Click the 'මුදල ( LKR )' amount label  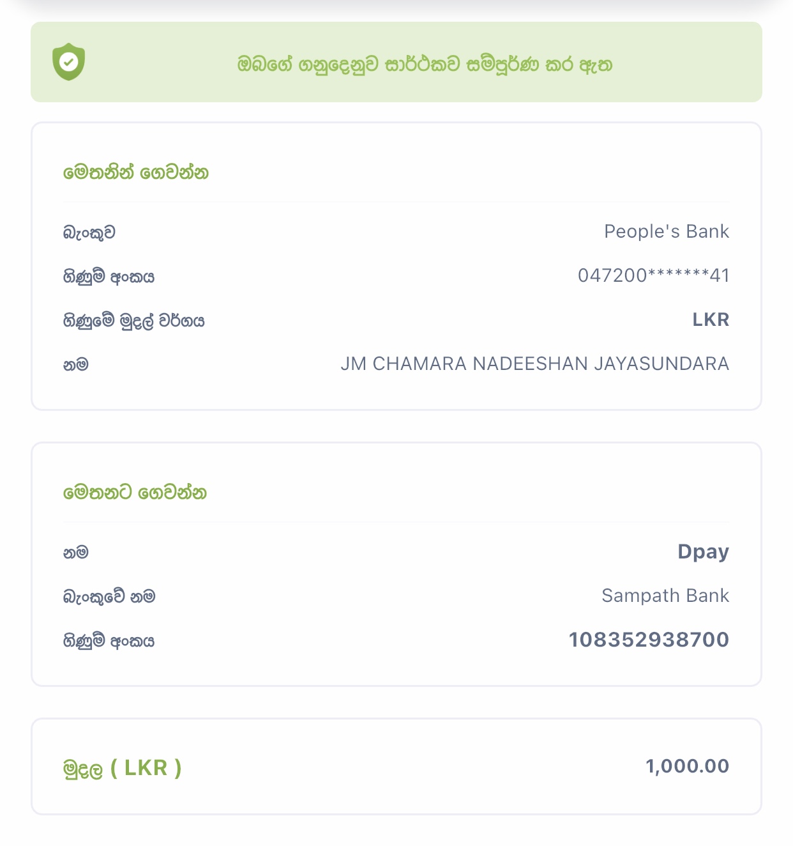click(122, 768)
